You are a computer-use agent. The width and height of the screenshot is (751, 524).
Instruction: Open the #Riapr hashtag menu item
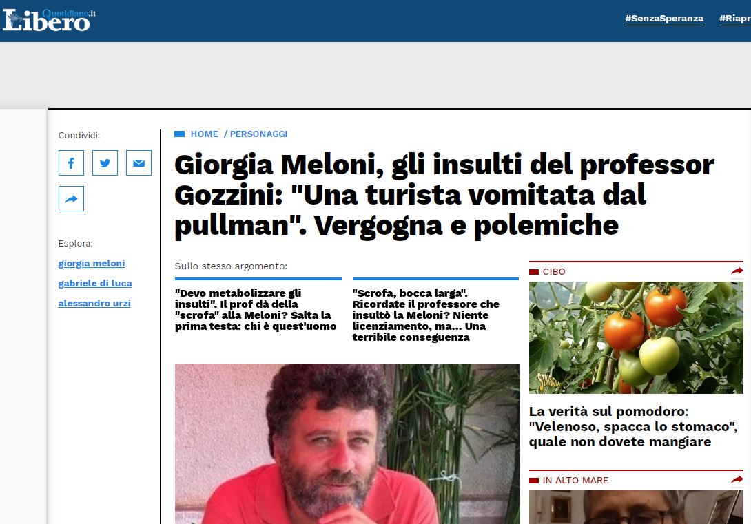[734, 19]
